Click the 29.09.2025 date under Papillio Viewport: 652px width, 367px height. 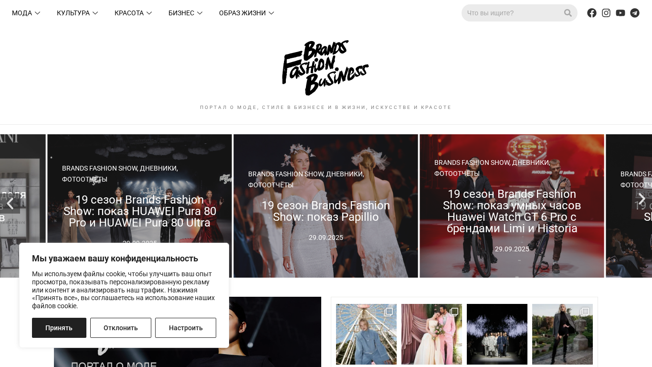point(326,237)
